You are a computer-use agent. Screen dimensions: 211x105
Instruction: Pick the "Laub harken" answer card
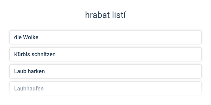105,71
